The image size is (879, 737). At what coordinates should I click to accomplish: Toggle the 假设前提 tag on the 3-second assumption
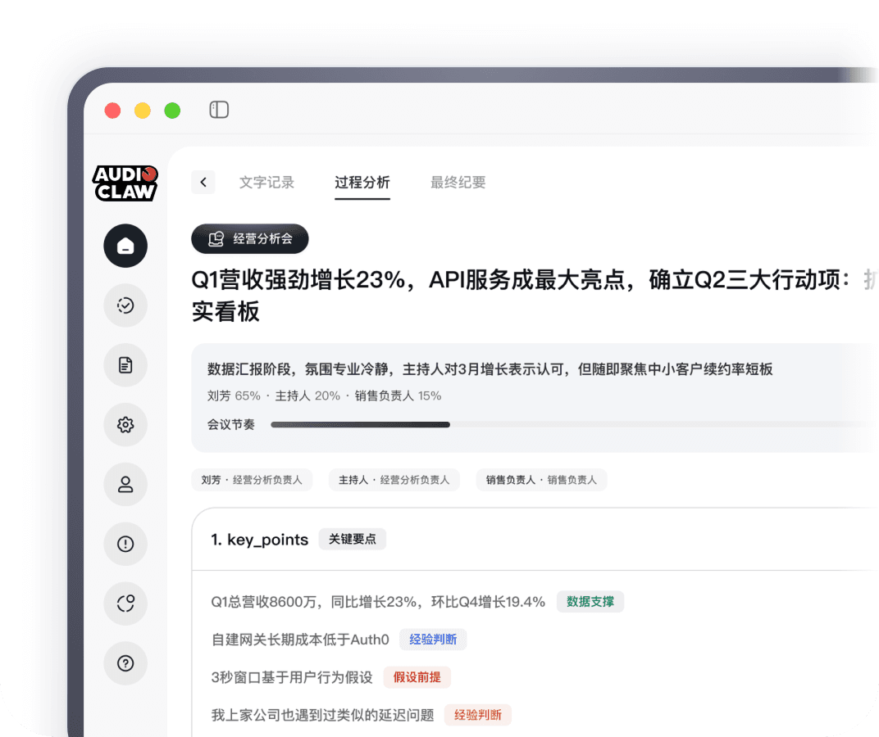point(417,677)
